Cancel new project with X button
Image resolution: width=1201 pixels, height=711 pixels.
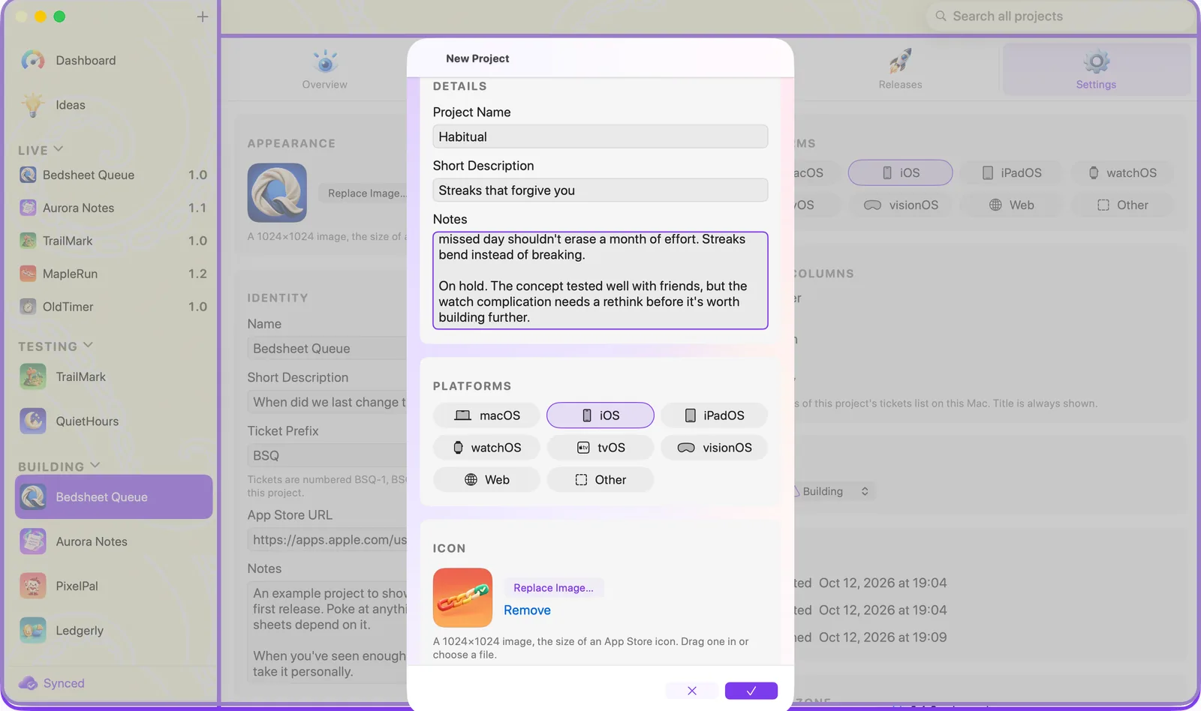(x=692, y=691)
